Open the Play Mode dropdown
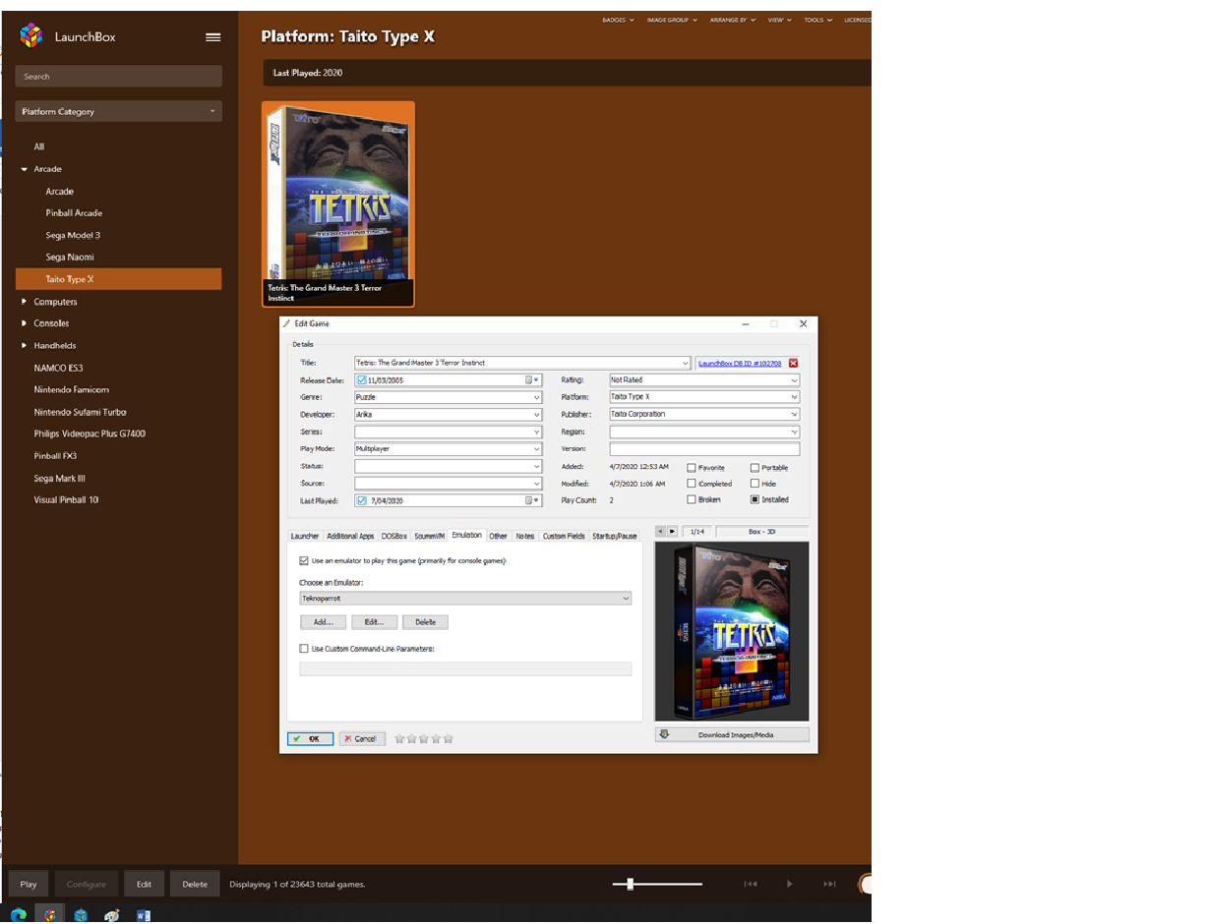This screenshot has width=1207, height=924. 448,448
